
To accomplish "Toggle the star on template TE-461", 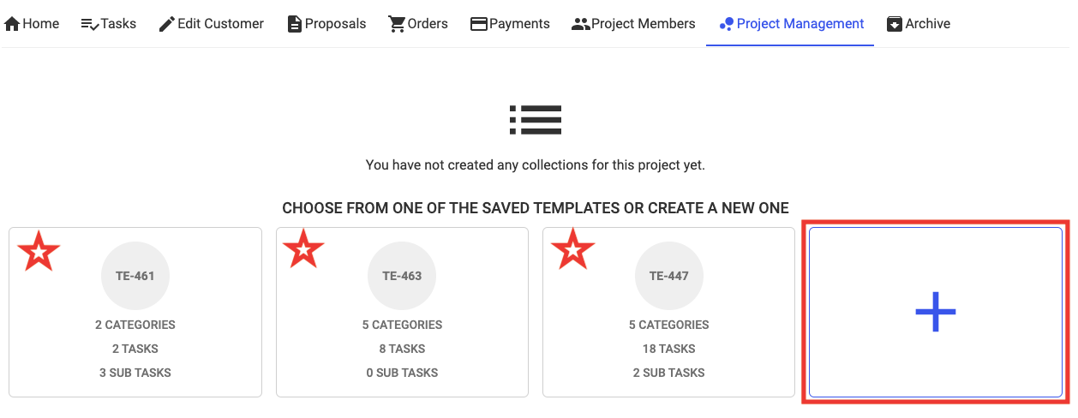I will coord(39,252).
